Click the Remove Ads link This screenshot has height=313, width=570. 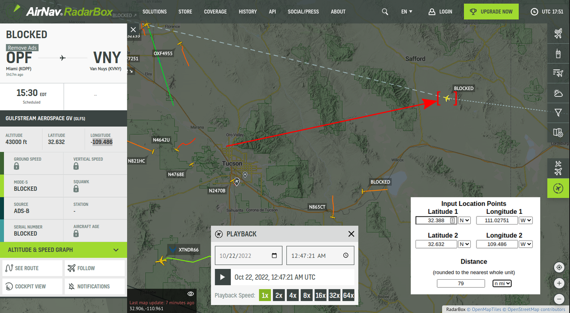(x=22, y=48)
